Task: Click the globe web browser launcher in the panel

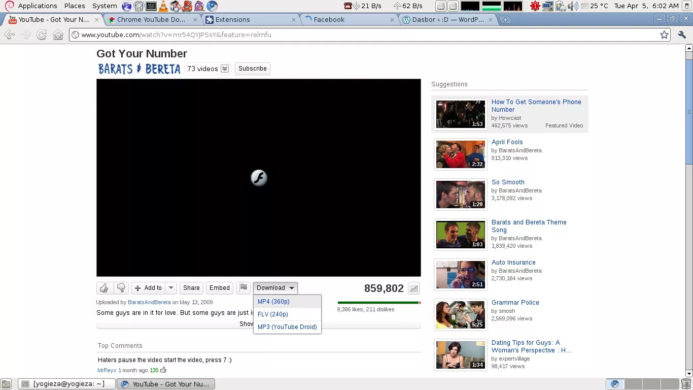Action: click(127, 6)
